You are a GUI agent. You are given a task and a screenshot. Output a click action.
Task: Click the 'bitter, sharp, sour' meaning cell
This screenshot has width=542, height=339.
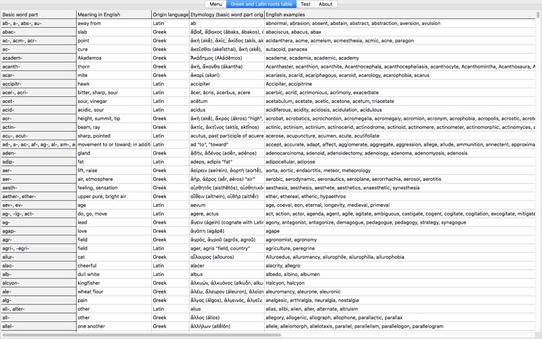[x=114, y=92]
